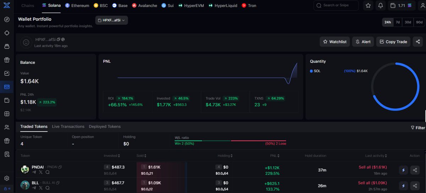Open notifications bell in top bar

381,6
